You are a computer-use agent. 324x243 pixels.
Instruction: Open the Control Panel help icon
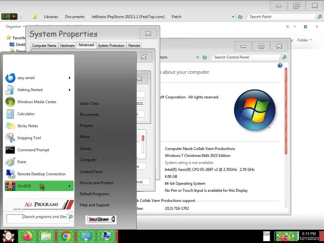[x=280, y=65]
